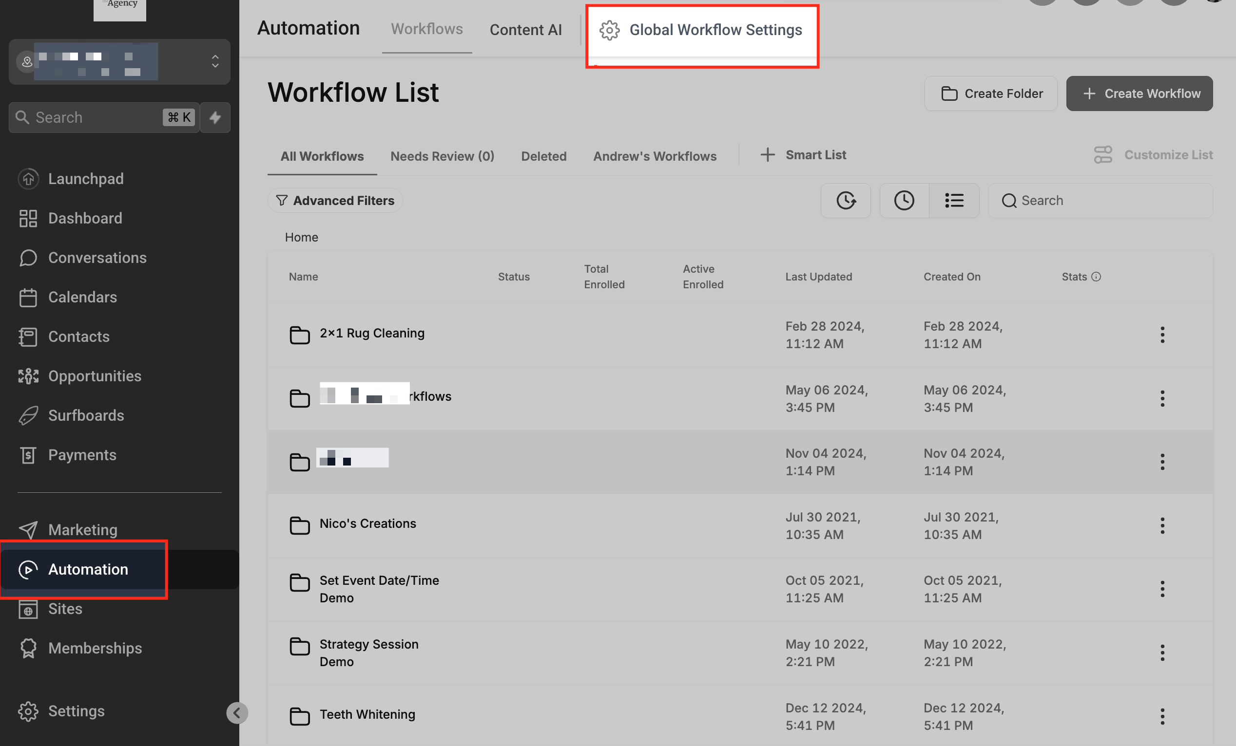Click the Create Folder button
The height and width of the screenshot is (746, 1236).
pyautogui.click(x=991, y=93)
